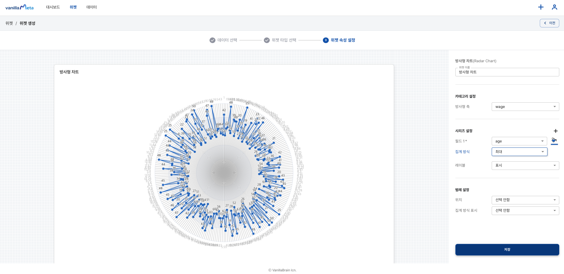Screen dimensions: 564x274
Task: Save the widget with 저장 button
Action: click(x=507, y=250)
